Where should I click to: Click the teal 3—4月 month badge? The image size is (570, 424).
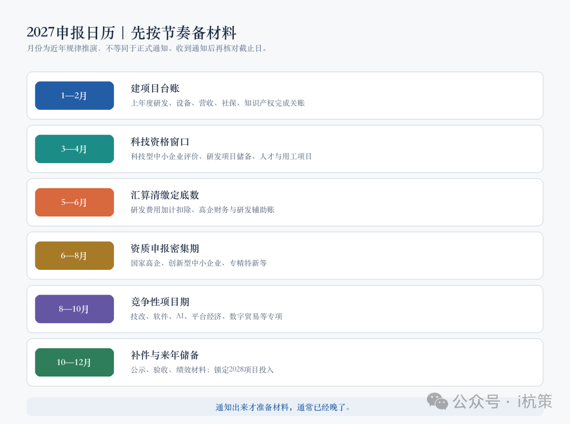[x=74, y=149]
